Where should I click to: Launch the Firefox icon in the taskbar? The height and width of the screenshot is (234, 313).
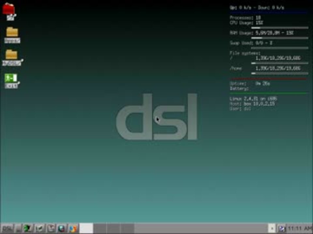[x=73, y=228]
